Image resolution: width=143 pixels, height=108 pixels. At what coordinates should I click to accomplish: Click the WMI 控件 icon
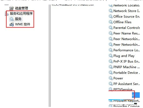tap(12, 24)
